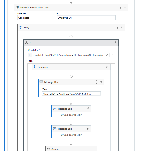144x152 pixels.
Task: Click the Message Box Text input field
Action: pos(71,94)
